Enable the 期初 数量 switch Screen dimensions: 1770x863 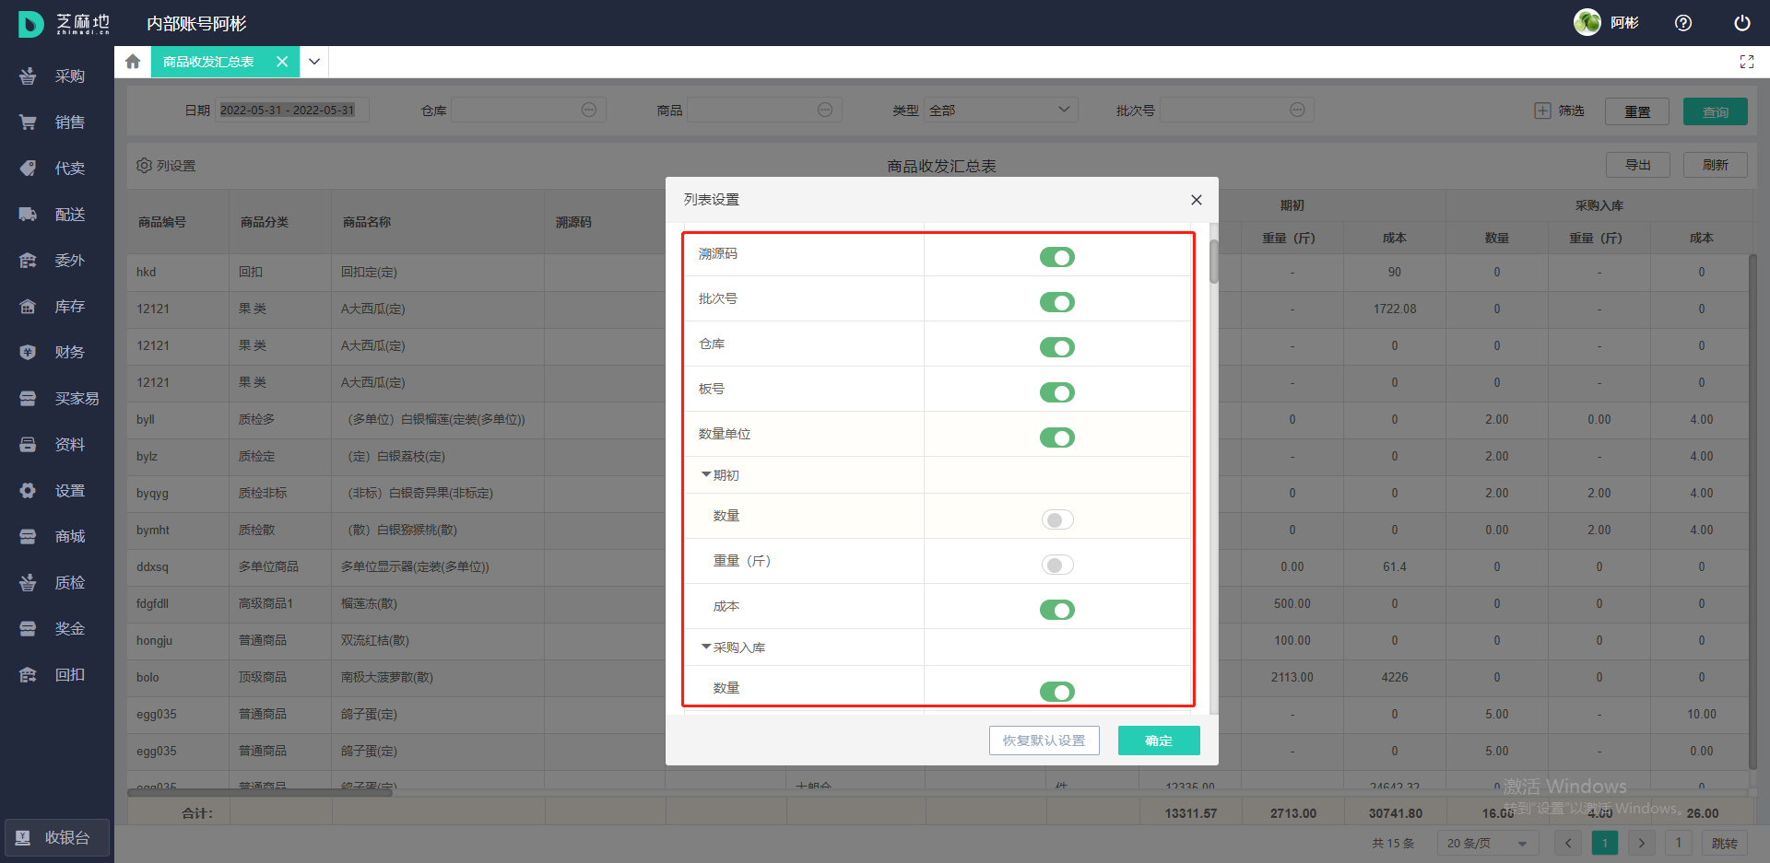tap(1057, 519)
